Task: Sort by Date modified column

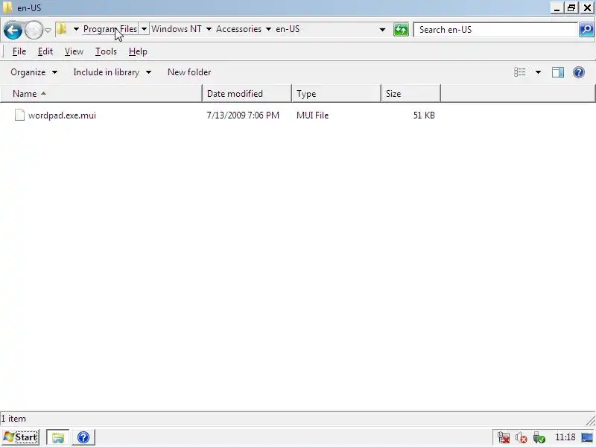Action: 247,94
